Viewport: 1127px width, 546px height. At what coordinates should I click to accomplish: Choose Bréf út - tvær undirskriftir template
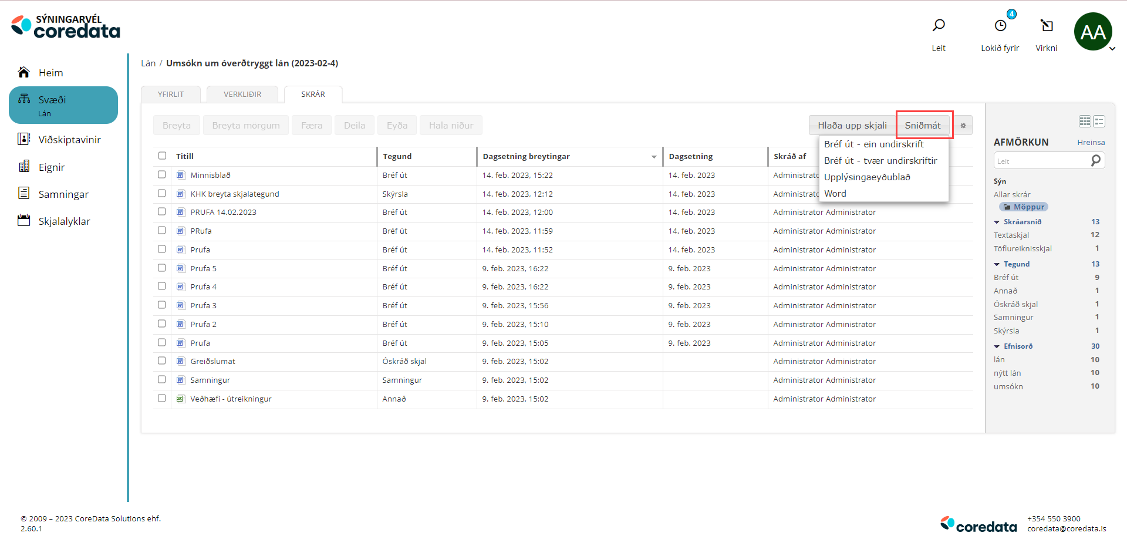coord(880,160)
